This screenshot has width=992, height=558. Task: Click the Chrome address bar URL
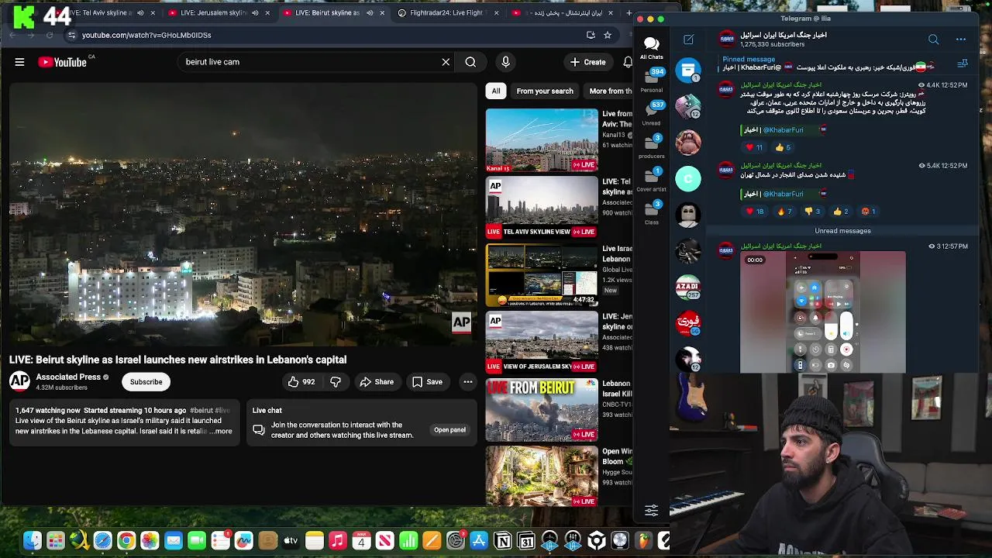[146, 35]
